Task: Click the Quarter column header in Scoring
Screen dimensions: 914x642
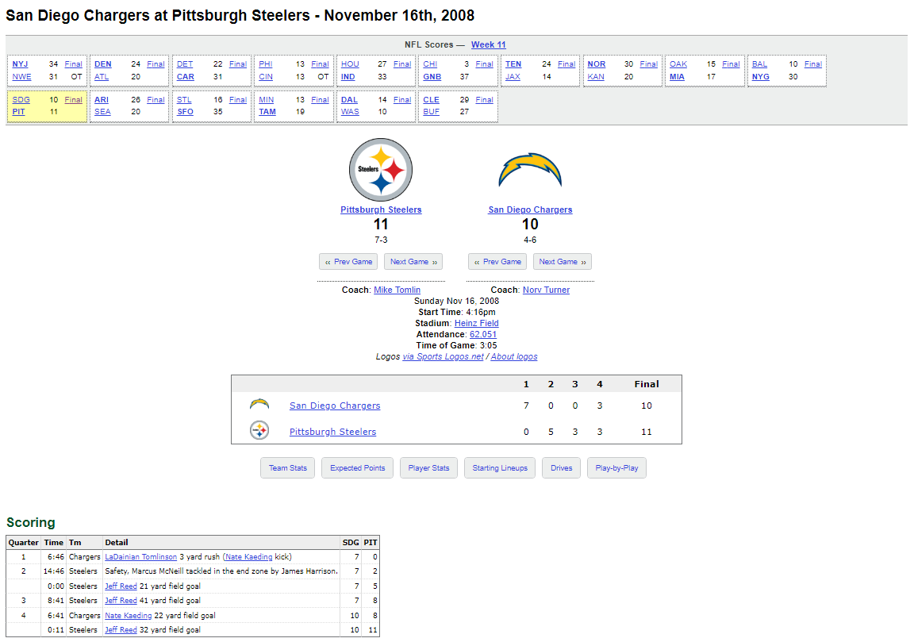Action: (x=23, y=542)
